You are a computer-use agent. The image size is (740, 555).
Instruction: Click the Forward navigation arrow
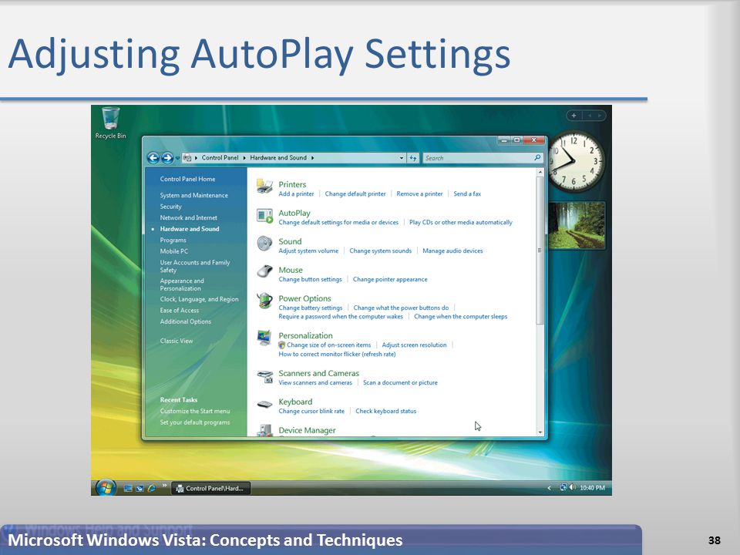tap(167, 157)
